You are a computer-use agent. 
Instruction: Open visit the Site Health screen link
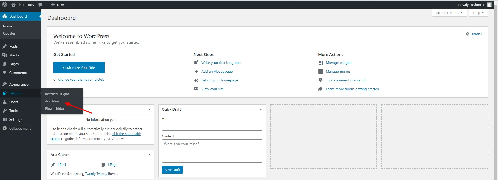(x=127, y=134)
